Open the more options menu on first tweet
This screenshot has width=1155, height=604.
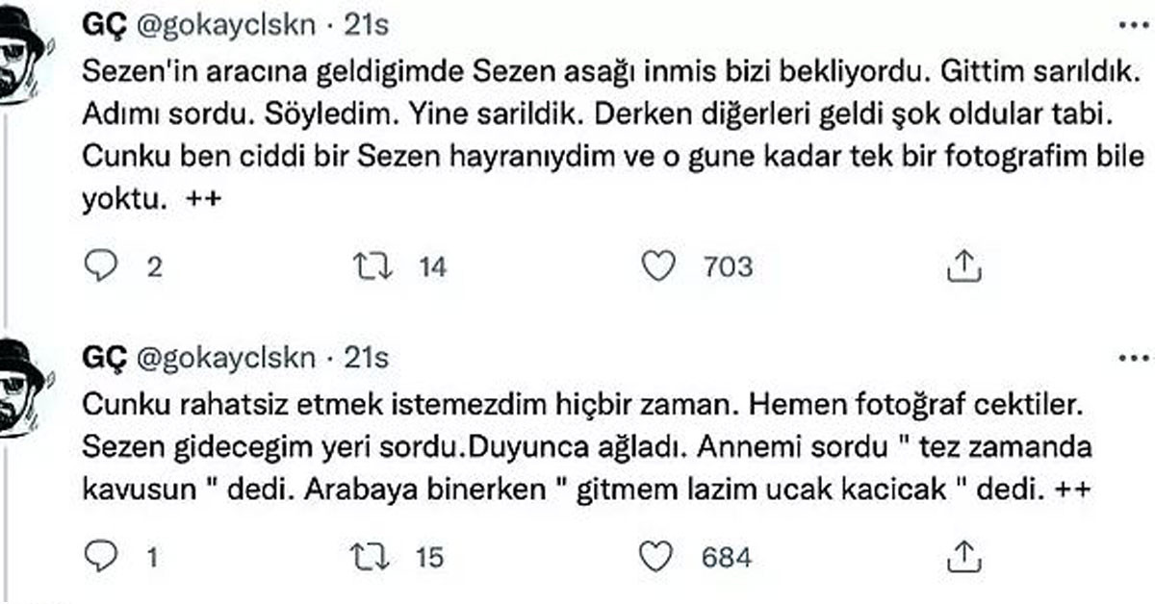(x=1138, y=26)
